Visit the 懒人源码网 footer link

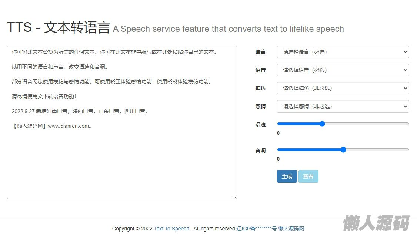(291, 229)
